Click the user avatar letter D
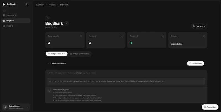This screenshot has height=112, width=221. [x=5, y=107]
